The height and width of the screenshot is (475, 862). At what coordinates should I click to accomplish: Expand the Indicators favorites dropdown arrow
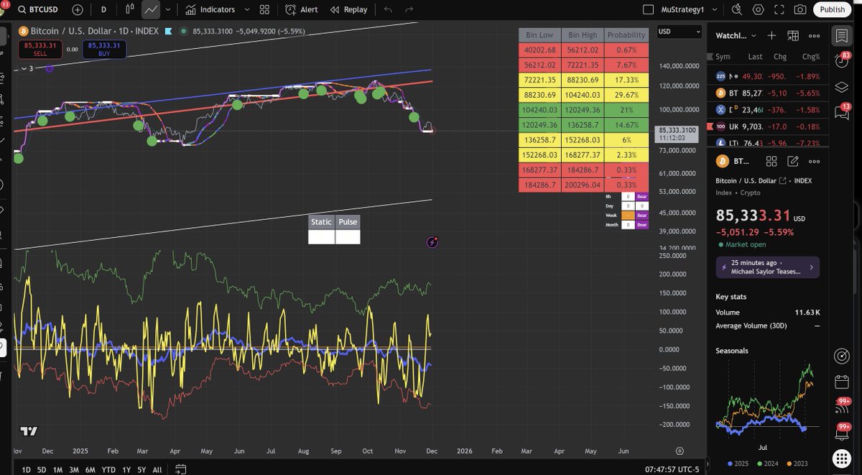pos(246,9)
